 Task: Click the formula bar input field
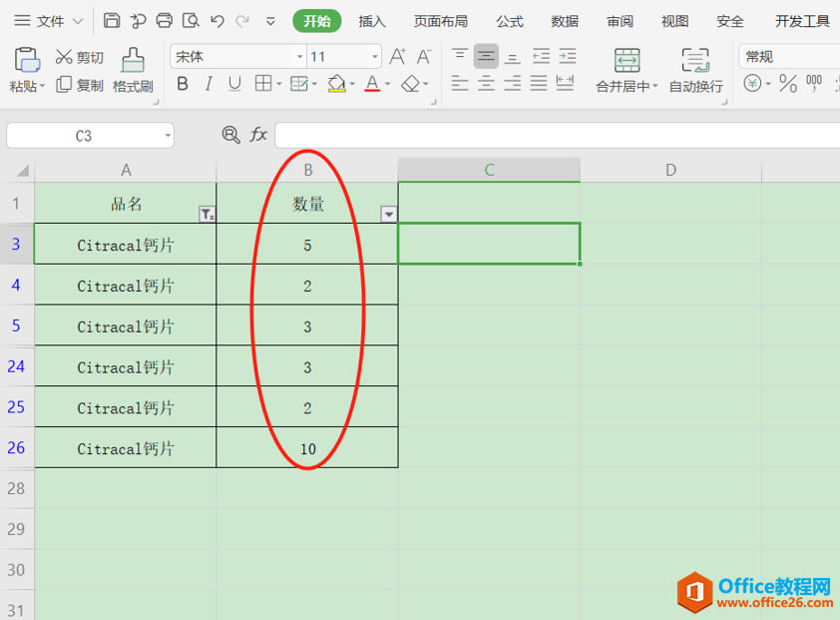(557, 135)
